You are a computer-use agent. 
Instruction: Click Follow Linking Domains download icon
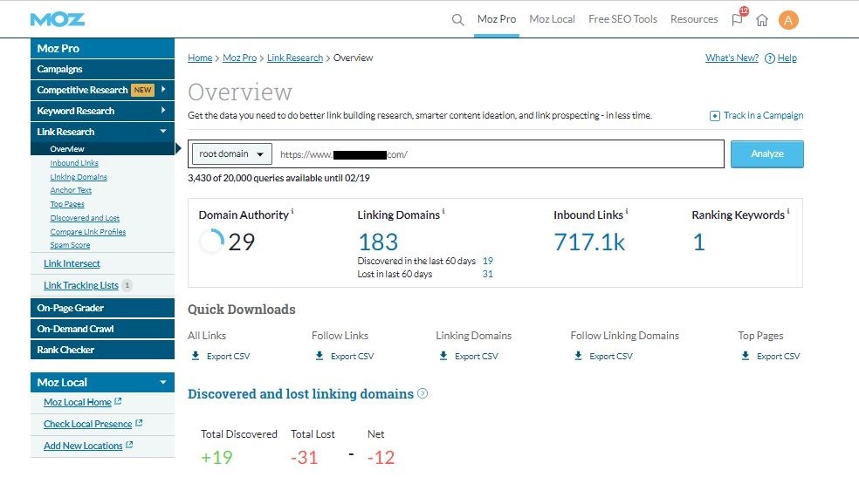pos(578,356)
